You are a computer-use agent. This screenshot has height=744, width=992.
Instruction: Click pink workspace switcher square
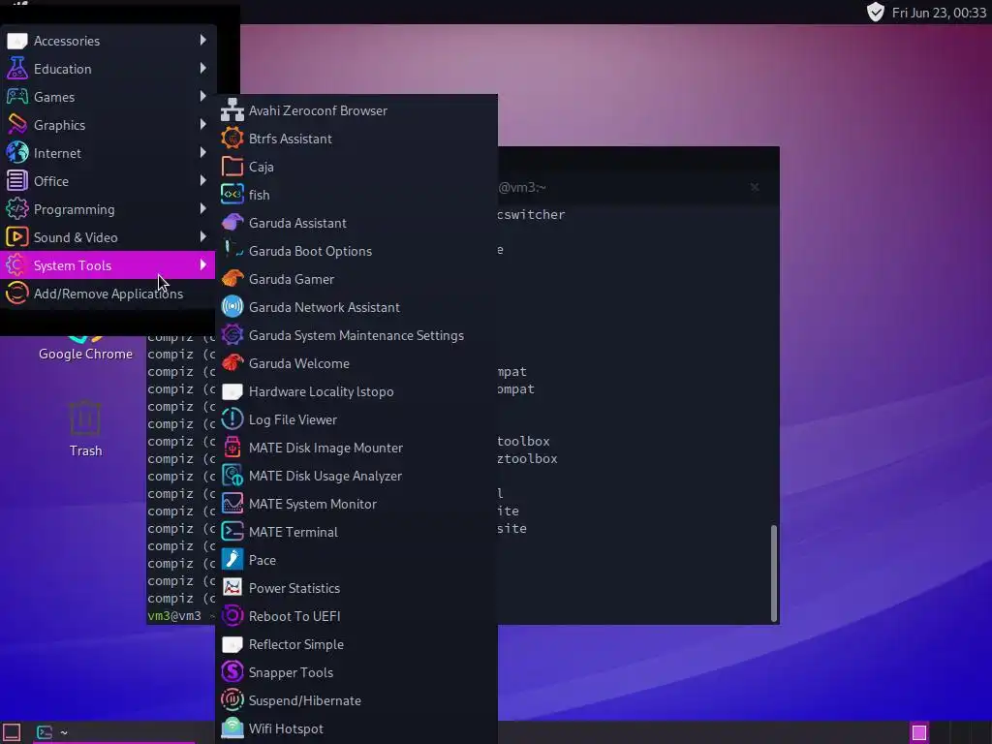tap(919, 732)
